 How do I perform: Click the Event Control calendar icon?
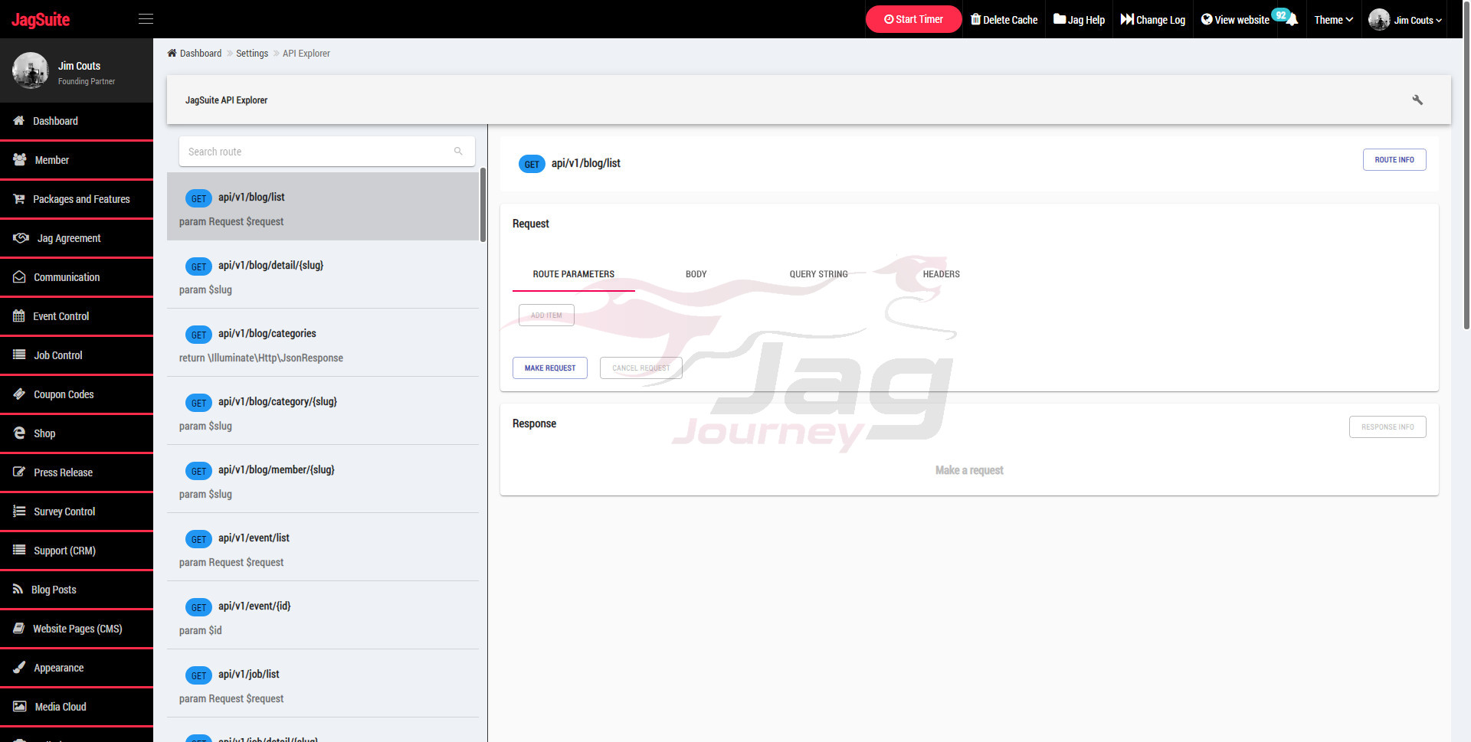pos(19,315)
